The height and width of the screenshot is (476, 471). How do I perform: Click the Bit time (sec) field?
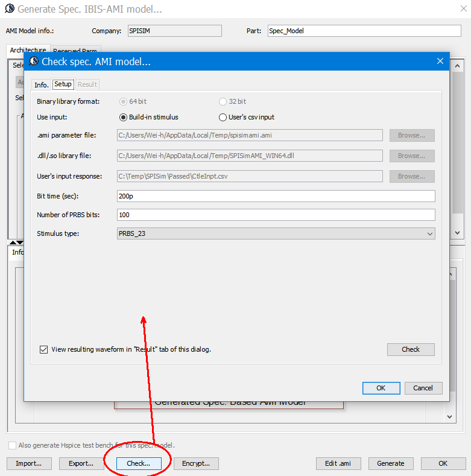click(276, 196)
